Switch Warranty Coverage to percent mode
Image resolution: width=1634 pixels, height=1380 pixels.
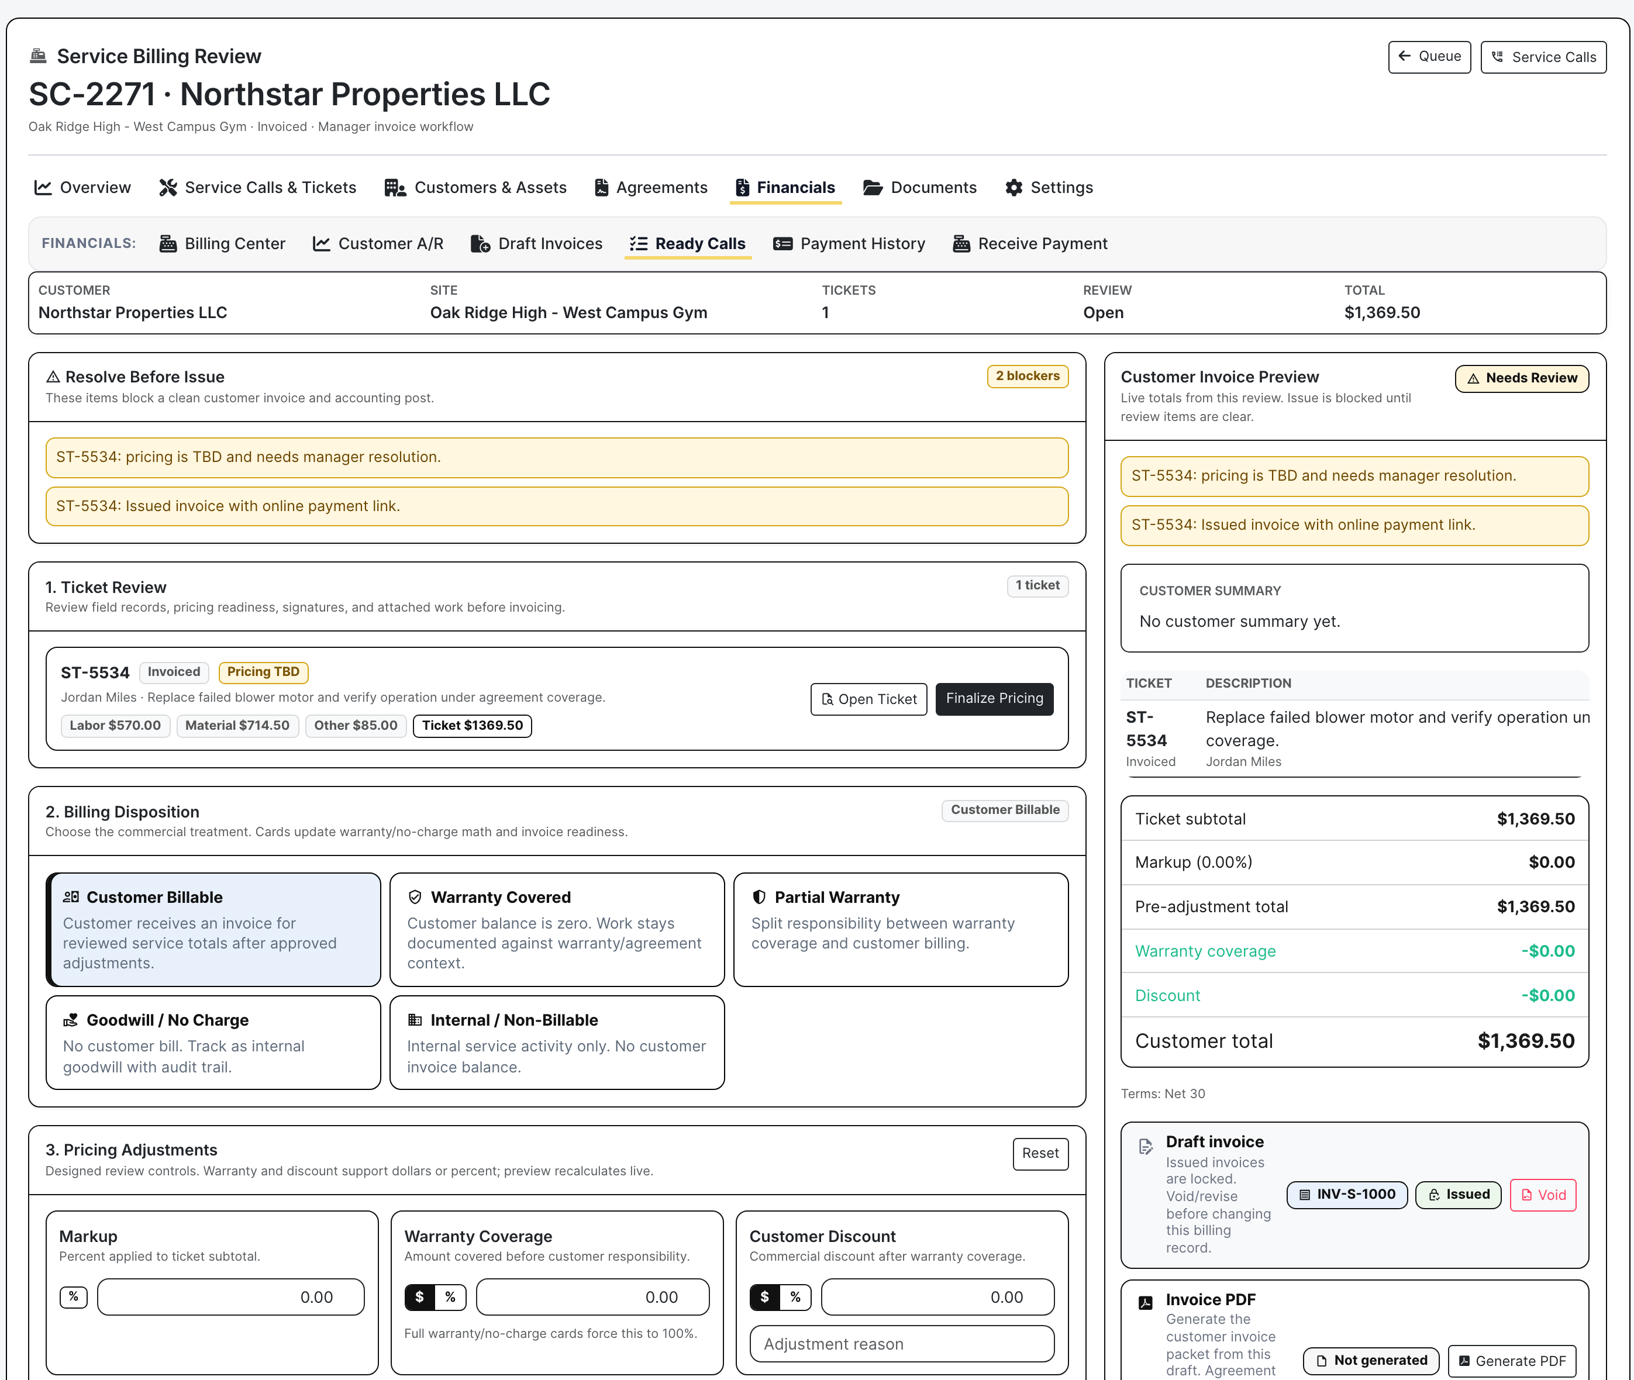pyautogui.click(x=451, y=1297)
